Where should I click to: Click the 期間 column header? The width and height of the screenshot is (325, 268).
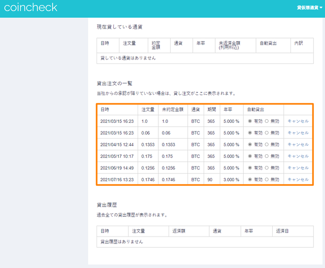[212, 110]
